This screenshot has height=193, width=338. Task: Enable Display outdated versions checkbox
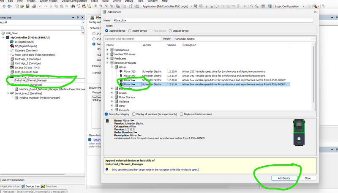point(182,114)
